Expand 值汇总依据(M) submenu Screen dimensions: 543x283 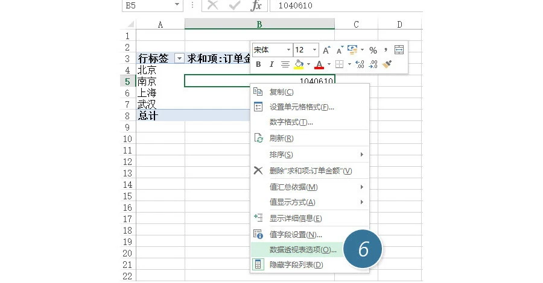tap(310, 187)
